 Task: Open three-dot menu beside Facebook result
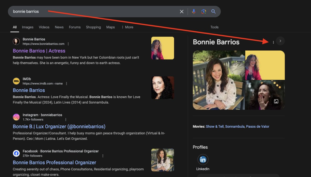103,156
